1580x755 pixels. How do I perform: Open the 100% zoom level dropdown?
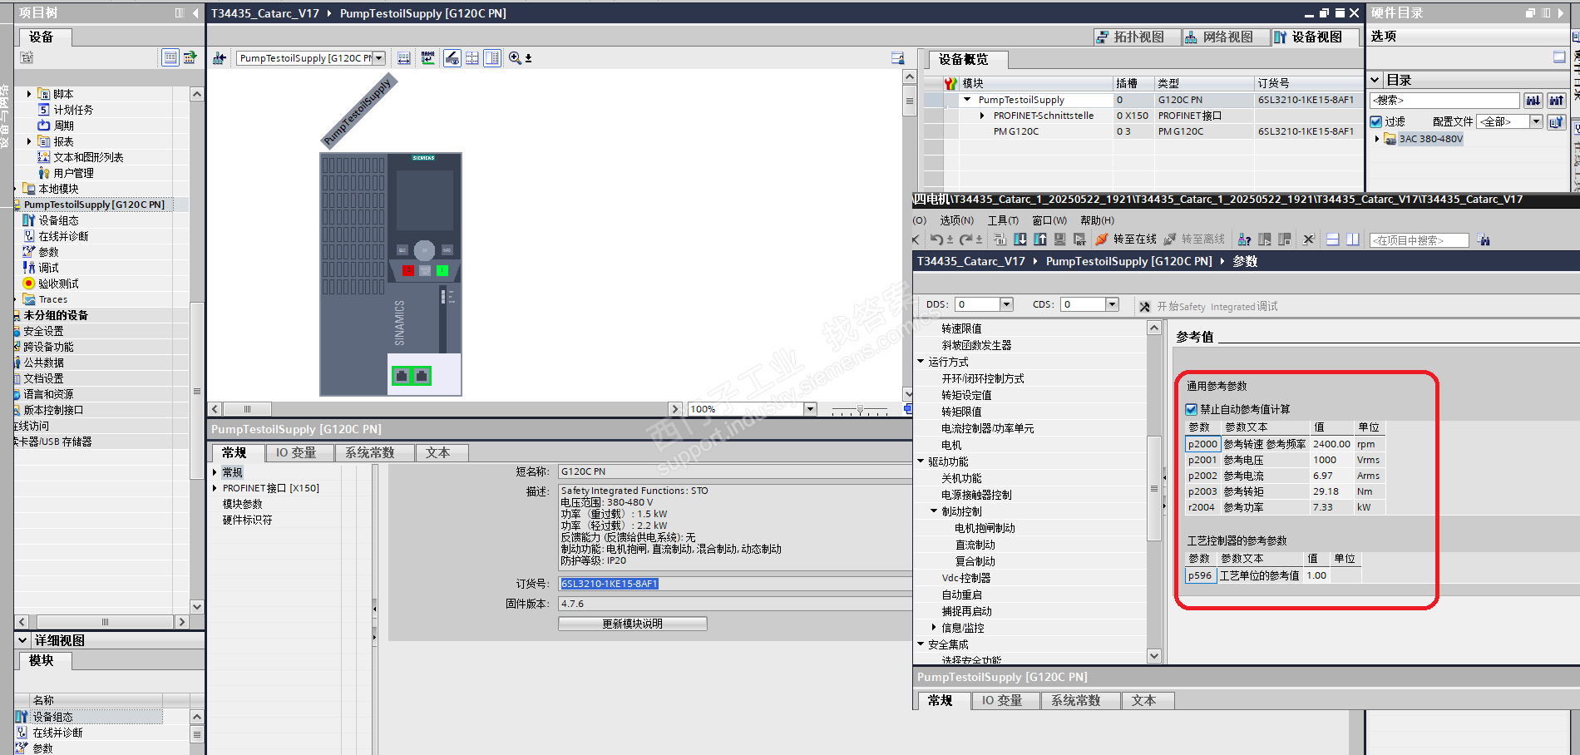[810, 409]
